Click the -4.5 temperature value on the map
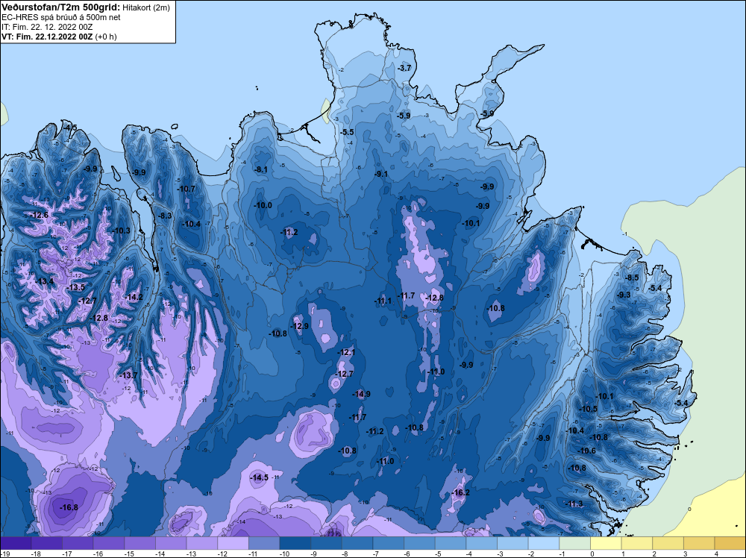 pos(70,128)
